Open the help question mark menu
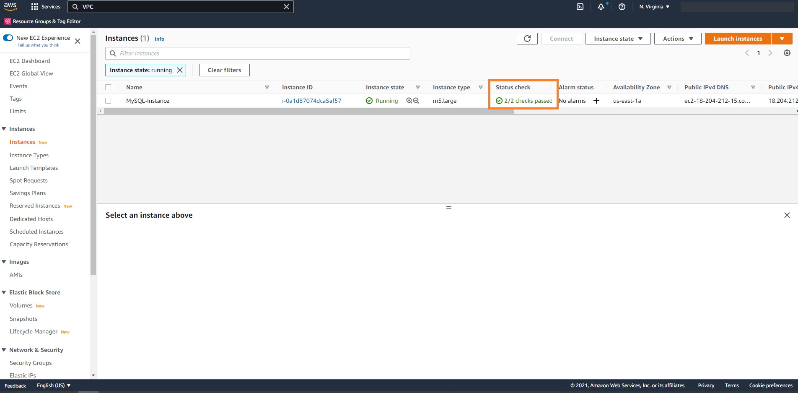The image size is (798, 393). (x=622, y=7)
